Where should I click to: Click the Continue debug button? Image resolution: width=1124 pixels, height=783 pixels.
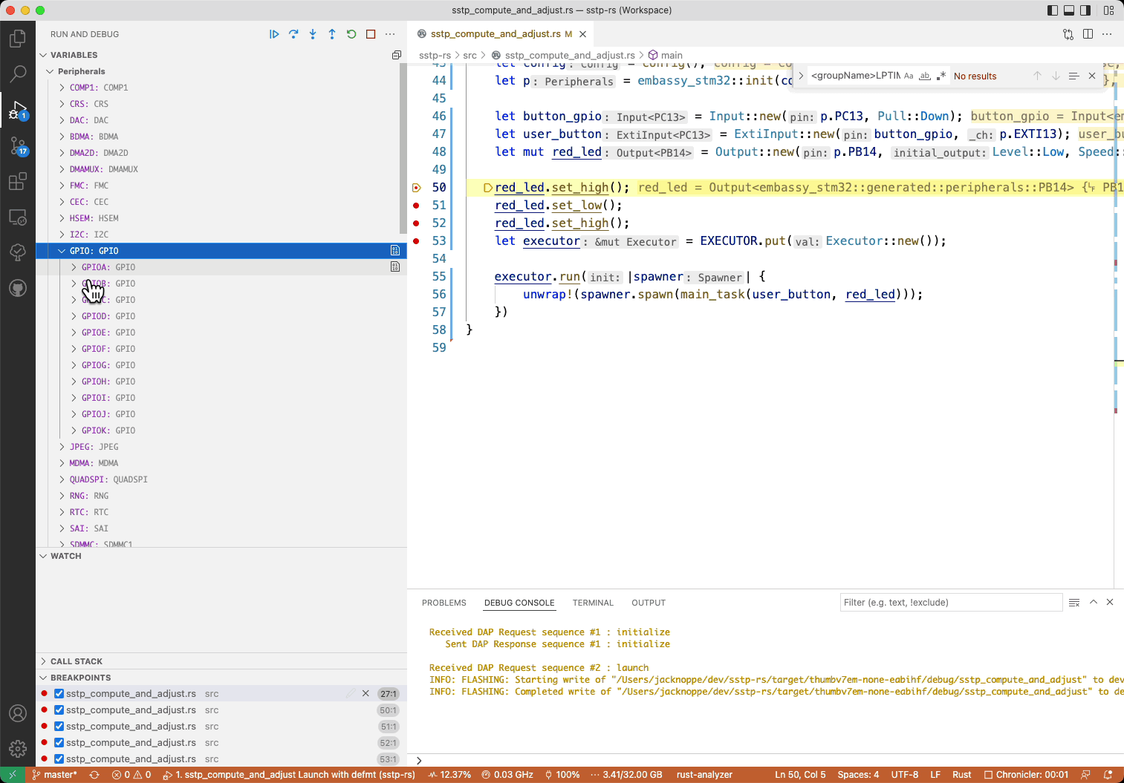click(274, 34)
